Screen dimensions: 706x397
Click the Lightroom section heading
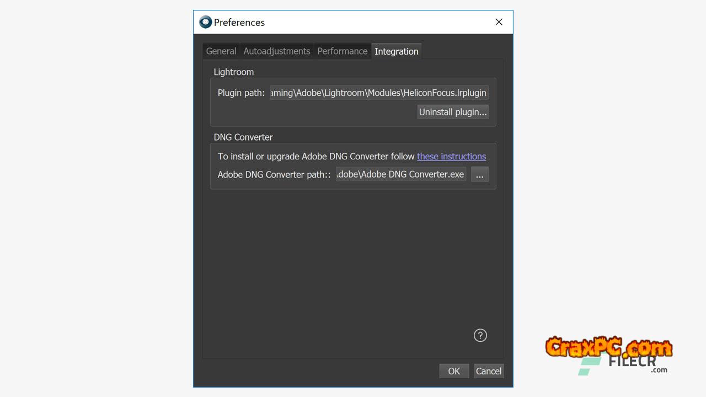tap(234, 72)
